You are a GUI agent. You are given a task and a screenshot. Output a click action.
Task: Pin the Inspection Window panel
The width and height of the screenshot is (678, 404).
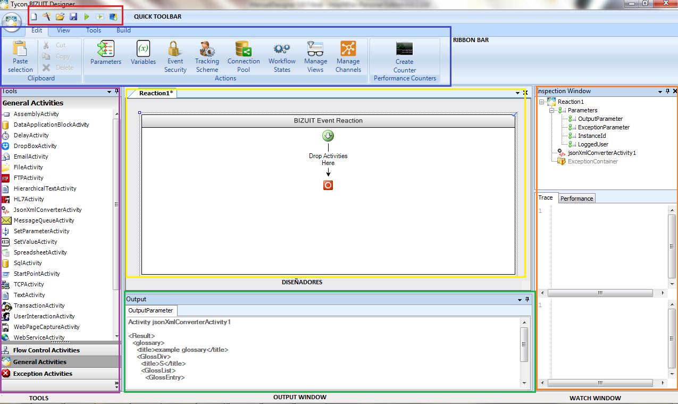click(667, 92)
